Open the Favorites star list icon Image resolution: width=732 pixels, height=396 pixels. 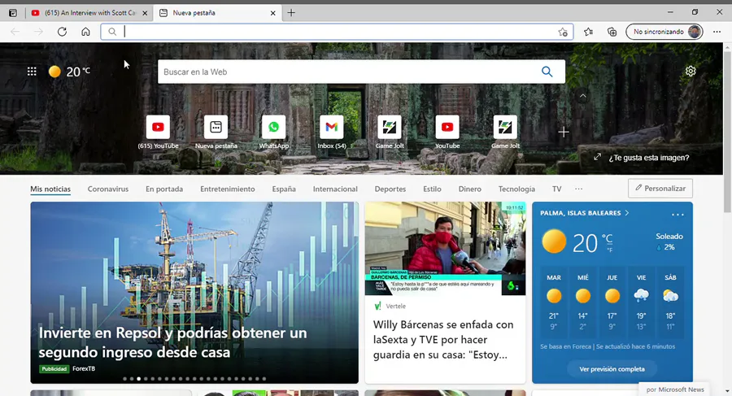click(x=588, y=32)
